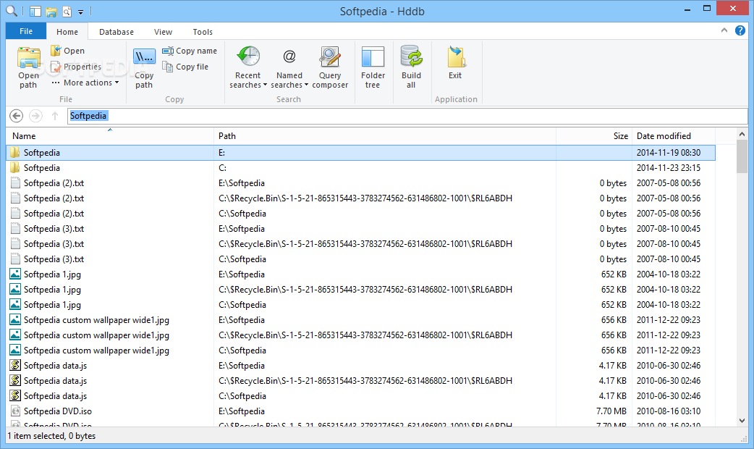Click the Forward navigation arrow
Screen dimensions: 754x449
(x=35, y=116)
